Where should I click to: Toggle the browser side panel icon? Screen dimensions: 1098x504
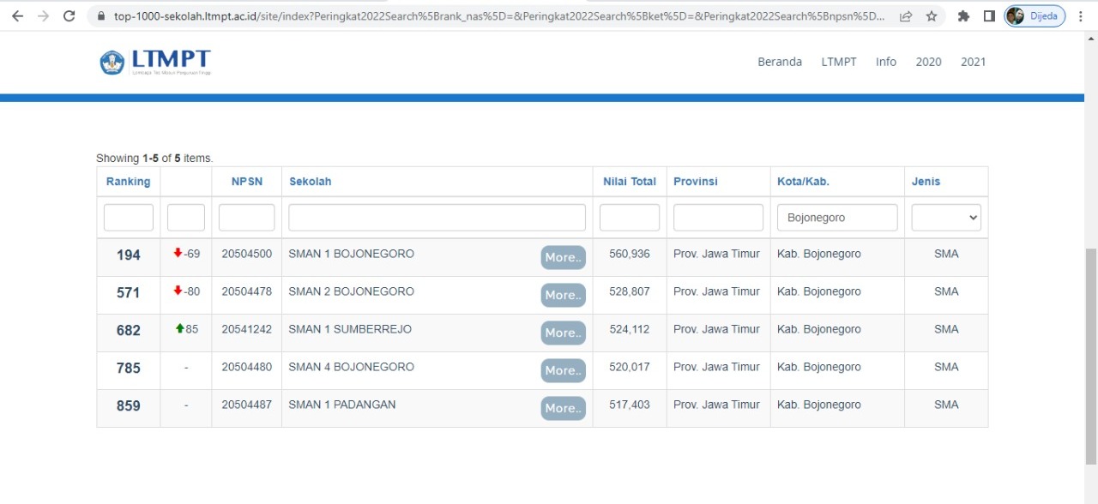coord(989,16)
